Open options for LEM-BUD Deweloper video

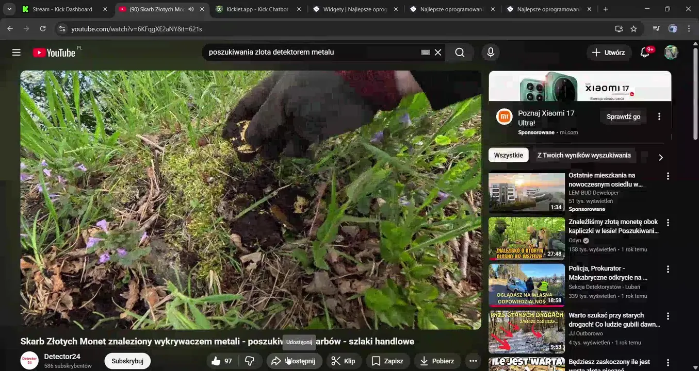pyautogui.click(x=668, y=176)
